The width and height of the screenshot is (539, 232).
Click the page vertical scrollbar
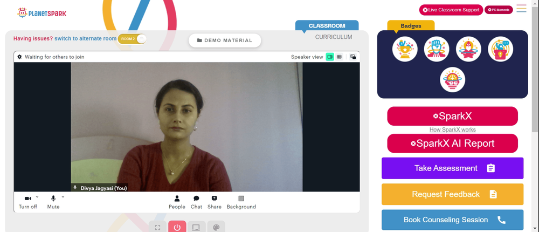pyautogui.click(x=535, y=69)
